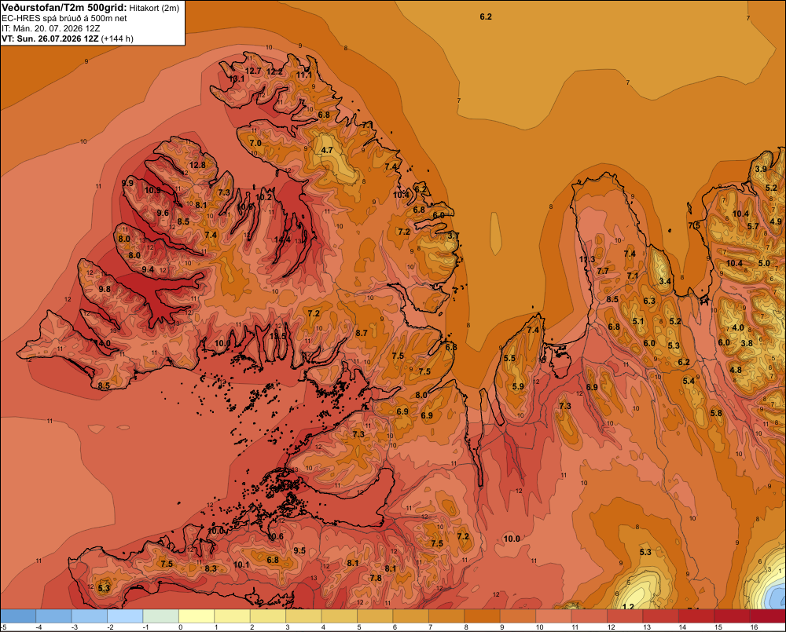
Task: Click the 5.8 temperature value
Action: tap(716, 413)
